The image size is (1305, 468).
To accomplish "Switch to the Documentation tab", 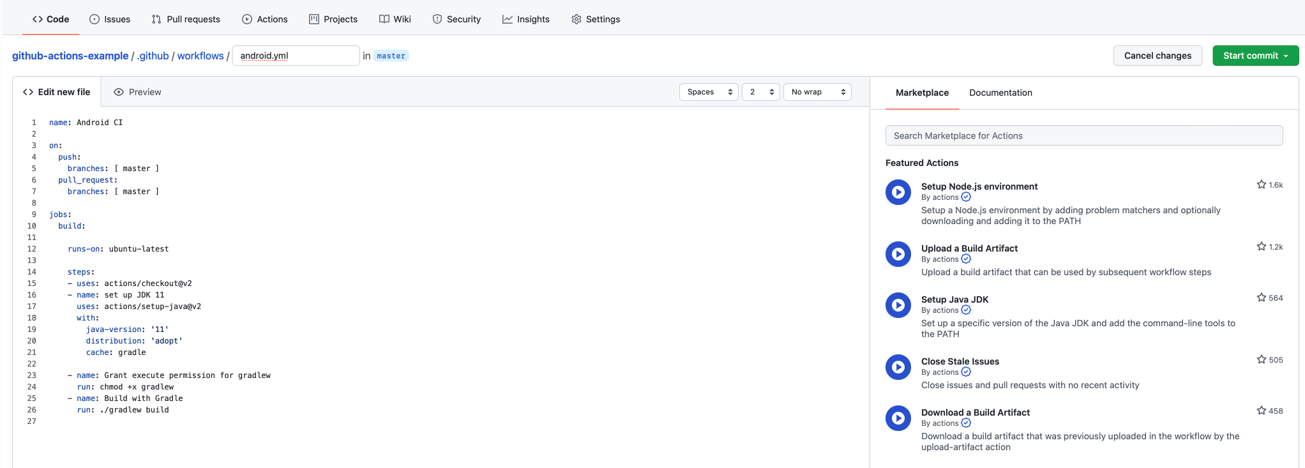I will click(x=1000, y=93).
